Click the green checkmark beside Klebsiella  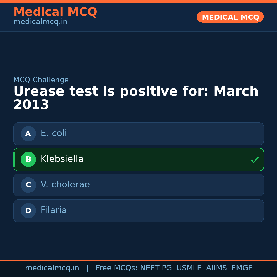pyautogui.click(x=254, y=160)
